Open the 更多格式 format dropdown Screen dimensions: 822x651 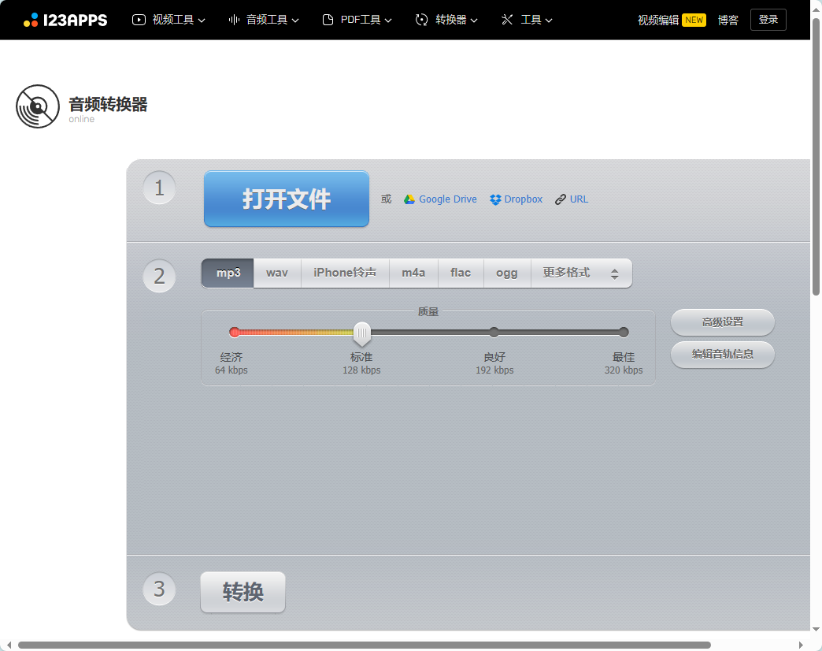pos(581,273)
